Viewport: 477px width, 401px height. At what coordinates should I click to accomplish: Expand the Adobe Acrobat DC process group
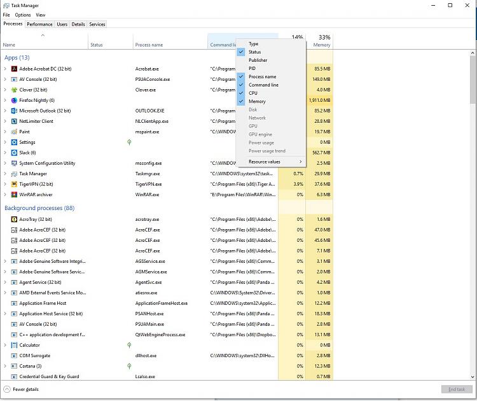point(5,69)
